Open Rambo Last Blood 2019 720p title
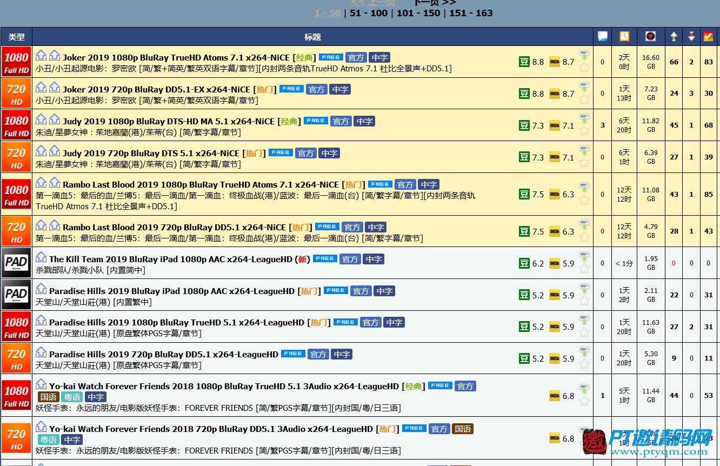This screenshot has width=720, height=466. (174, 227)
